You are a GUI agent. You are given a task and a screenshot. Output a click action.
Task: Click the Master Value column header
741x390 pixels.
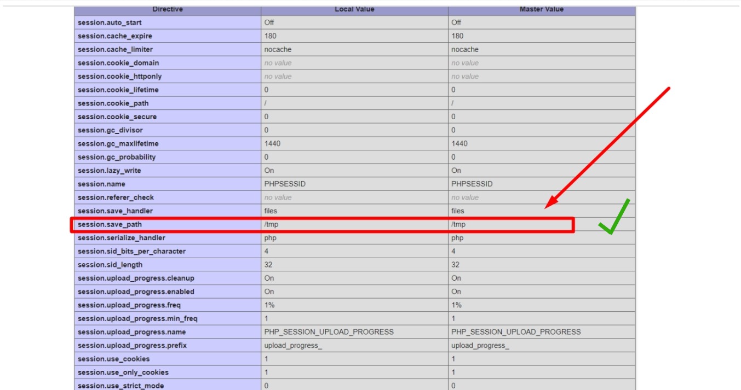pos(541,9)
